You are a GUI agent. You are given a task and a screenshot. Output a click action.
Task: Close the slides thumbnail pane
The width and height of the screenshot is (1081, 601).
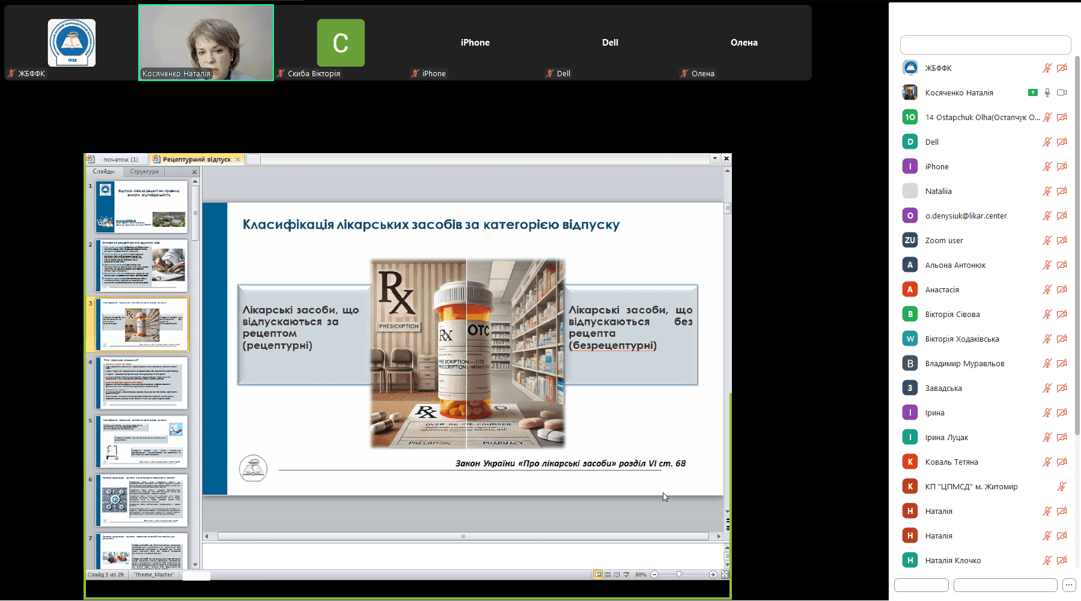click(x=194, y=172)
